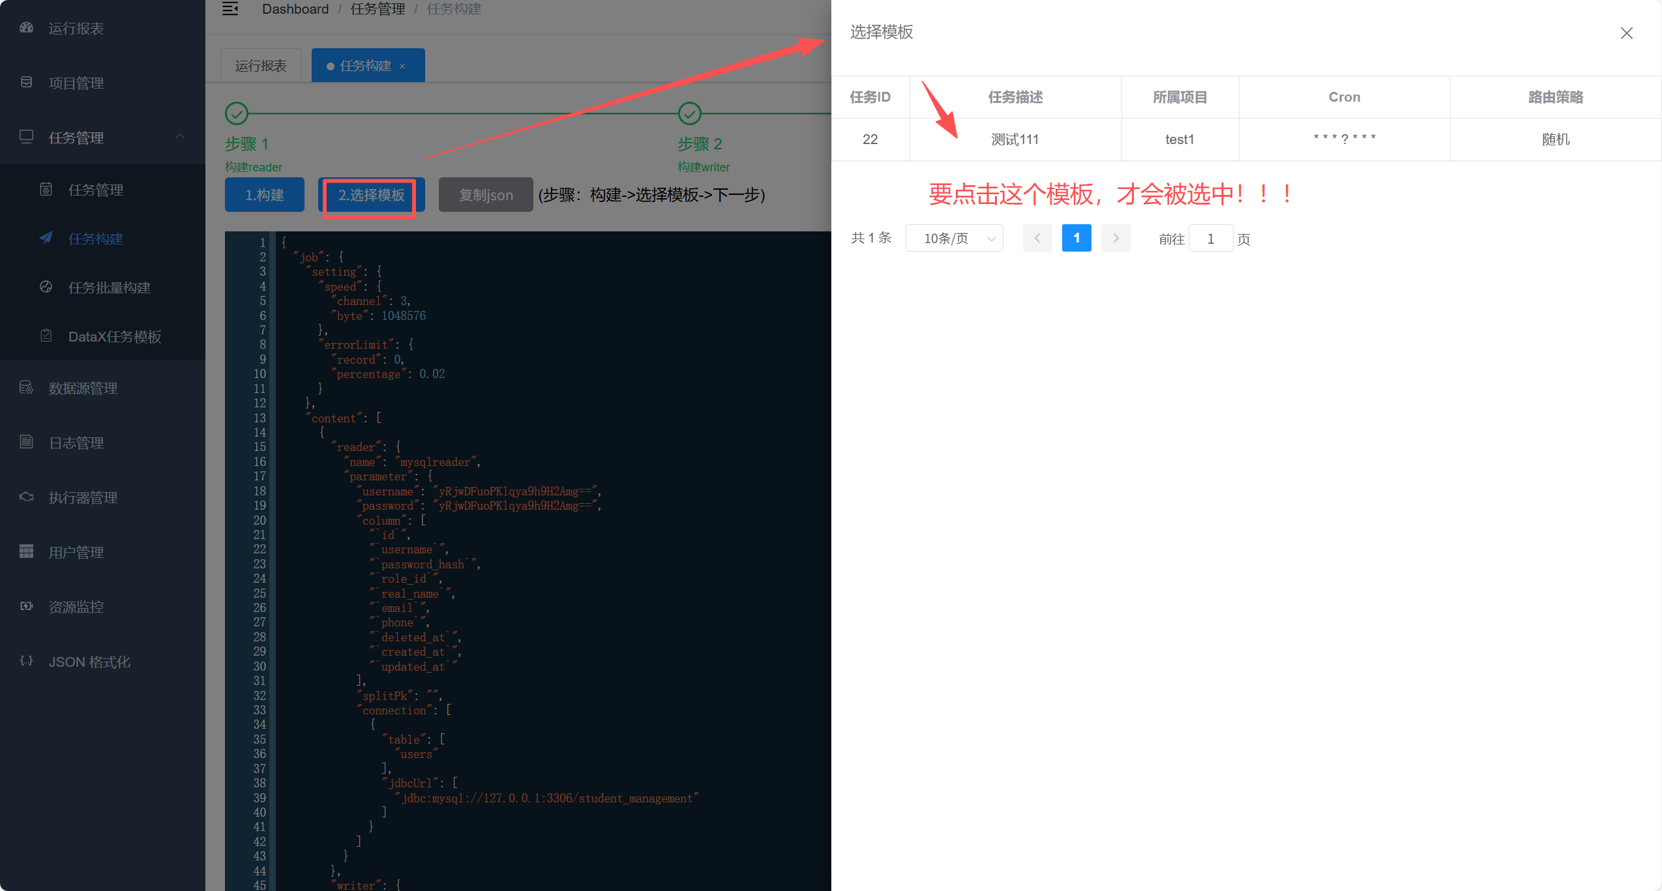Viewport: 1662px width, 891px height.
Task: Click the 前往 page number input field
Action: point(1210,239)
